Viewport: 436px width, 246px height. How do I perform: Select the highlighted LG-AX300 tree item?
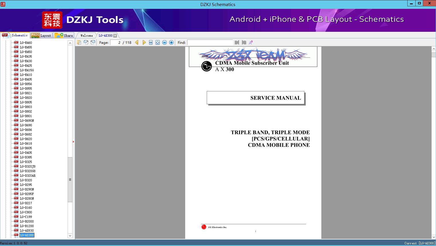(x=27, y=235)
